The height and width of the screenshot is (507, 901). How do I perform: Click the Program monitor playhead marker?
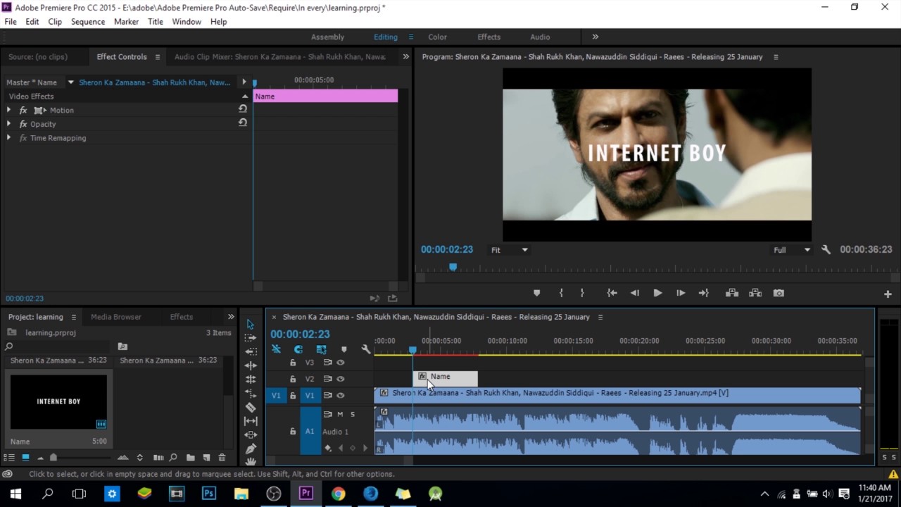(x=453, y=267)
